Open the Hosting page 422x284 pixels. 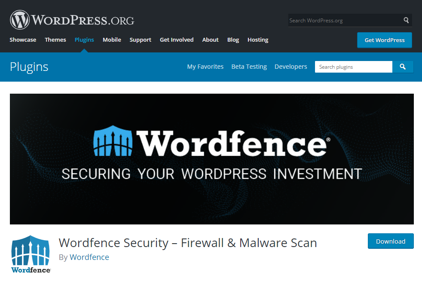pyautogui.click(x=258, y=40)
